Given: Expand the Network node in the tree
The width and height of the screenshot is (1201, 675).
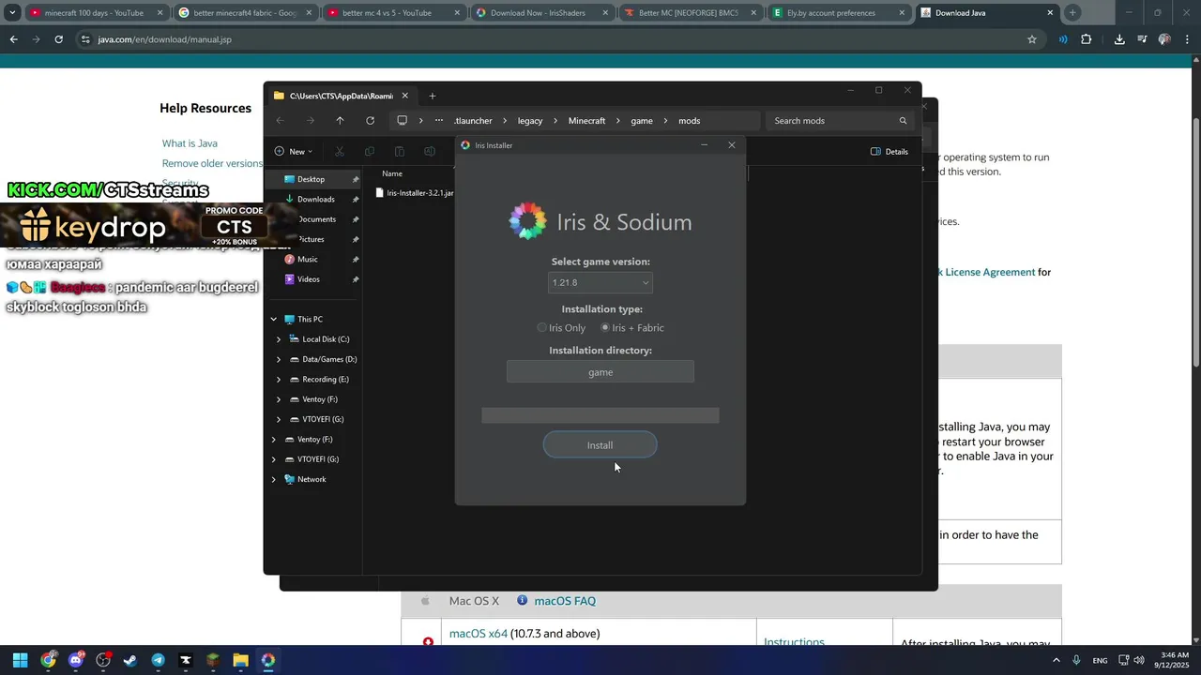Looking at the screenshot, I should coord(274,479).
